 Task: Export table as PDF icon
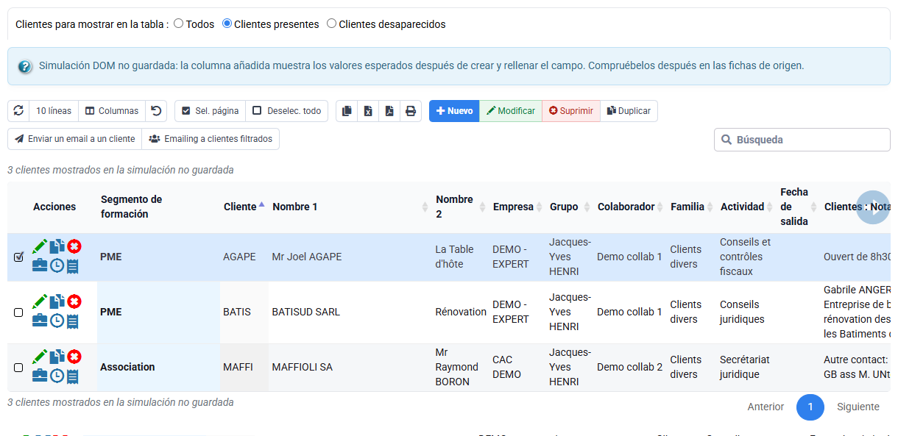click(389, 111)
